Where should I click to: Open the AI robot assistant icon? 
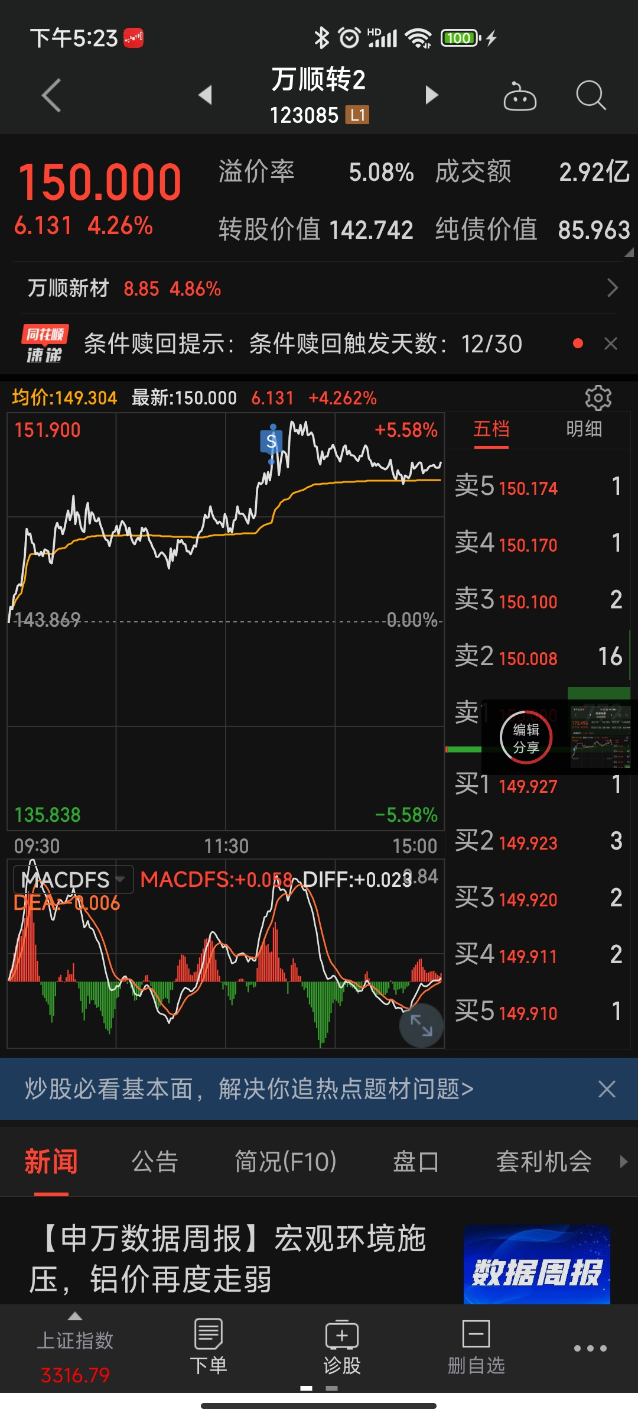tap(519, 96)
